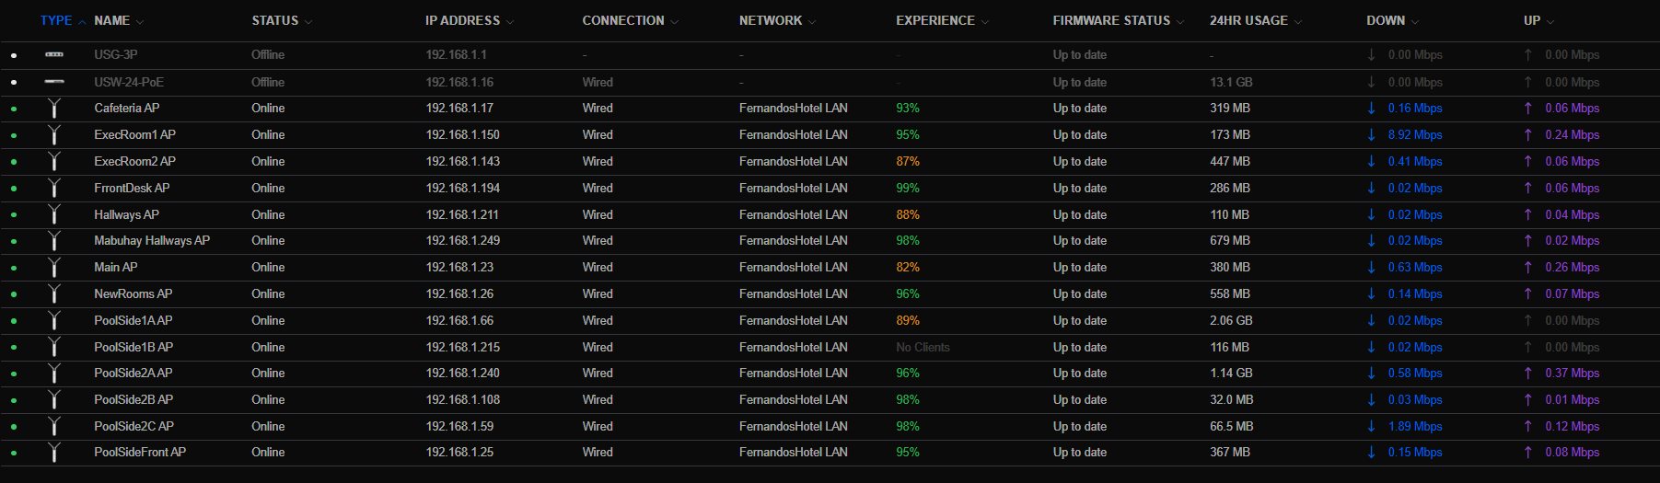Click the NewRooms AP 96% experience score
1660x483 pixels.
(x=908, y=294)
